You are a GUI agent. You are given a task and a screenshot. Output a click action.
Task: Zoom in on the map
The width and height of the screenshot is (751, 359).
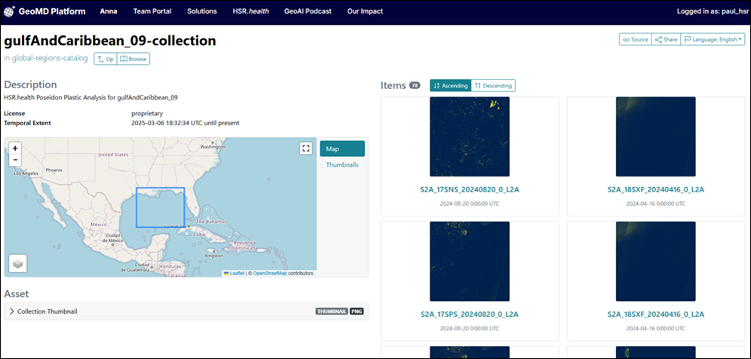point(15,148)
